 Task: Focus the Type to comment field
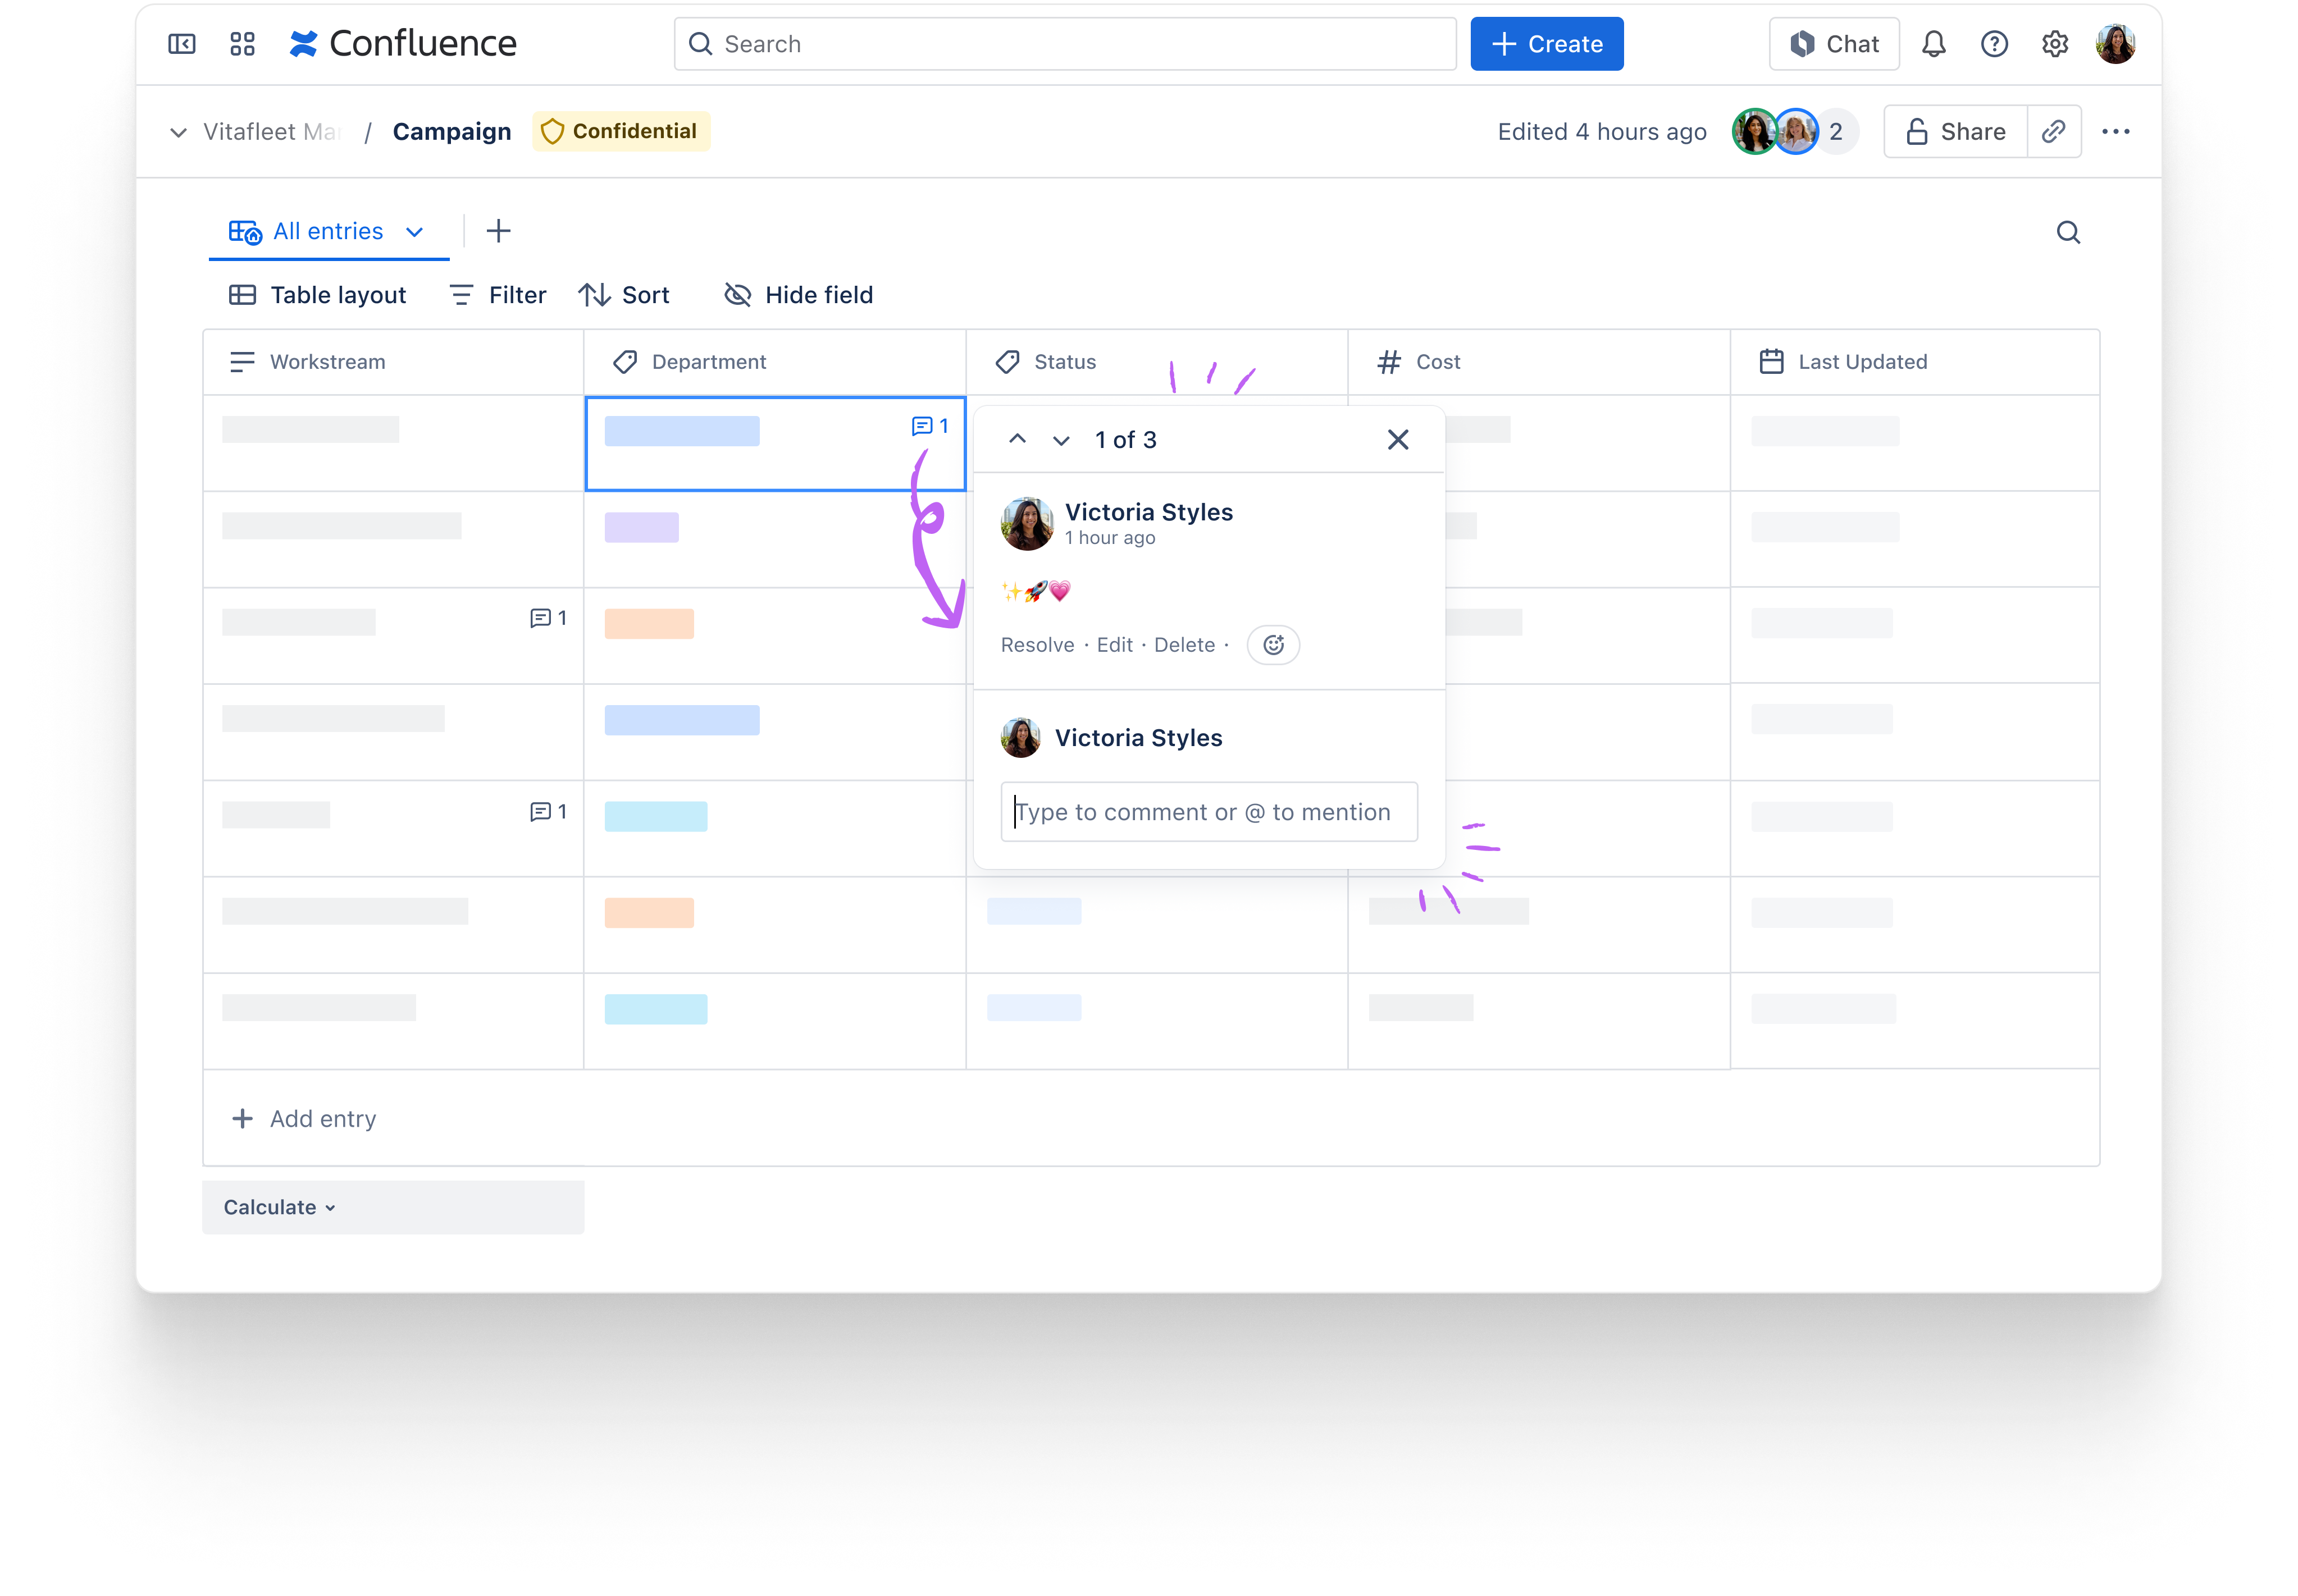1209,812
